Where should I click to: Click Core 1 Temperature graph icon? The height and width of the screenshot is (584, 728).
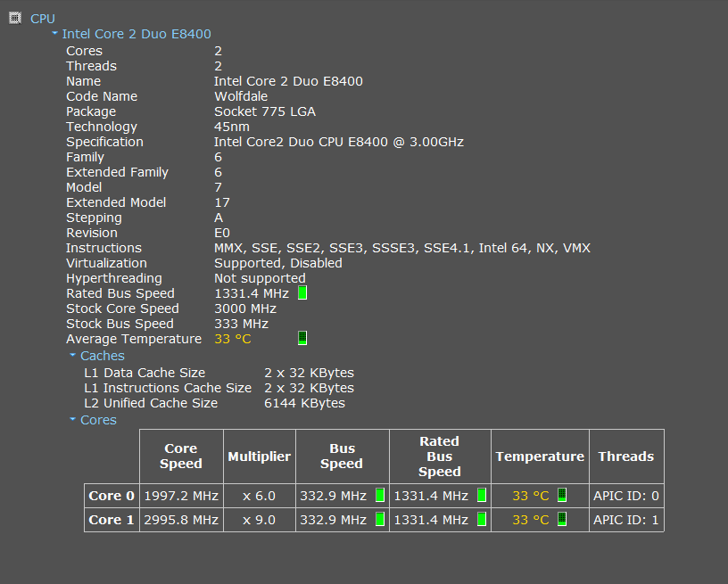562,519
